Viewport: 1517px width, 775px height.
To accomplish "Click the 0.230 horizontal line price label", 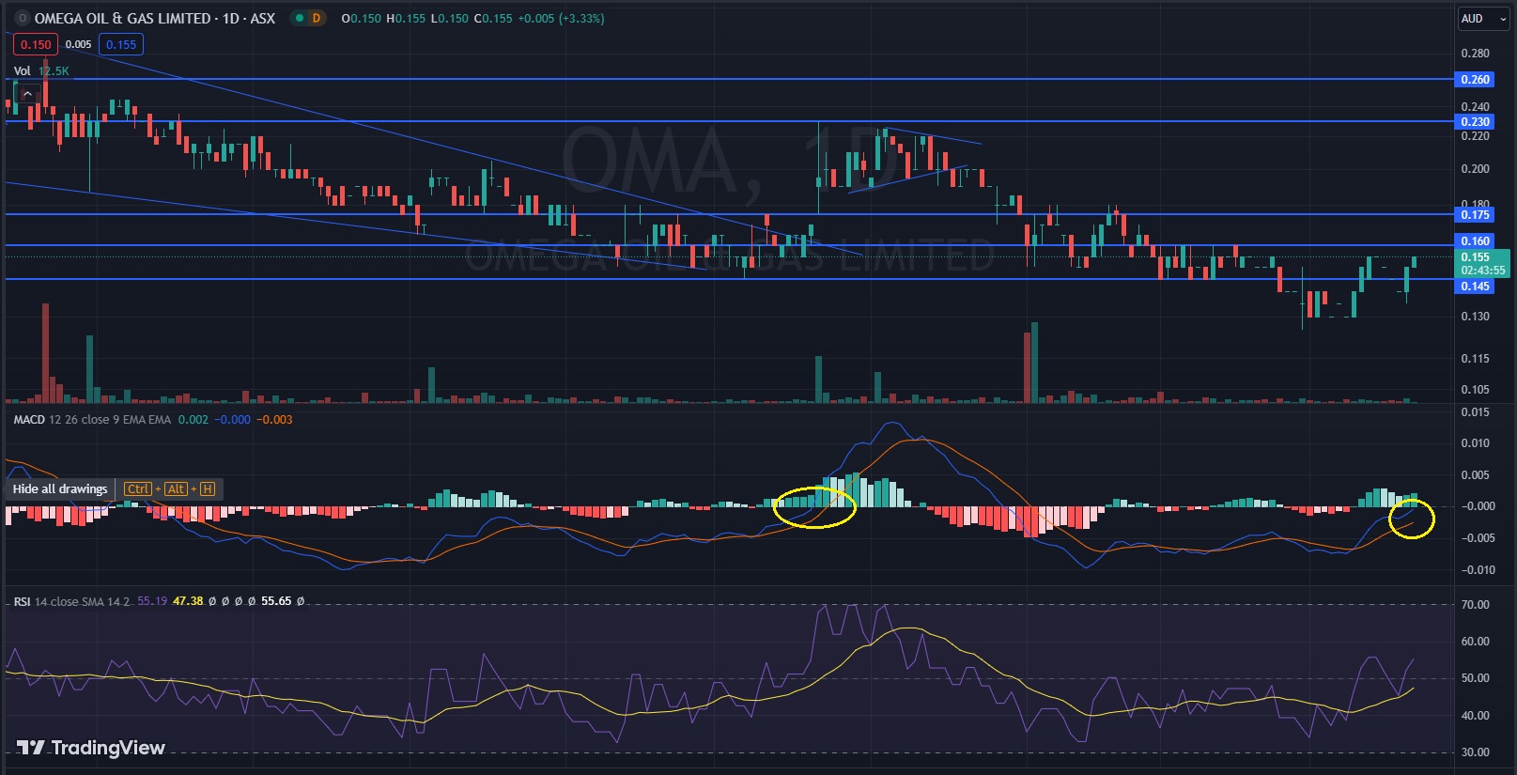I will point(1475,121).
